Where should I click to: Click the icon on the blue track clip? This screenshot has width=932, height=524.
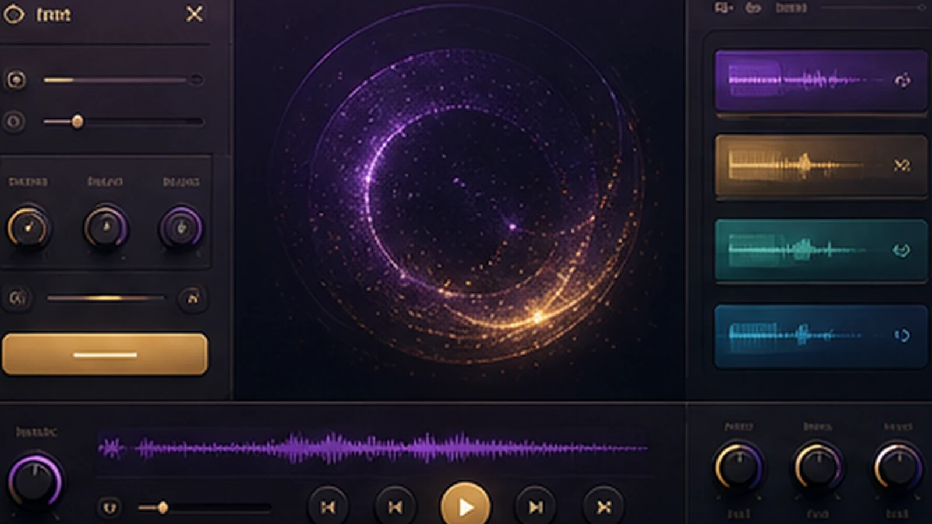coord(902,335)
